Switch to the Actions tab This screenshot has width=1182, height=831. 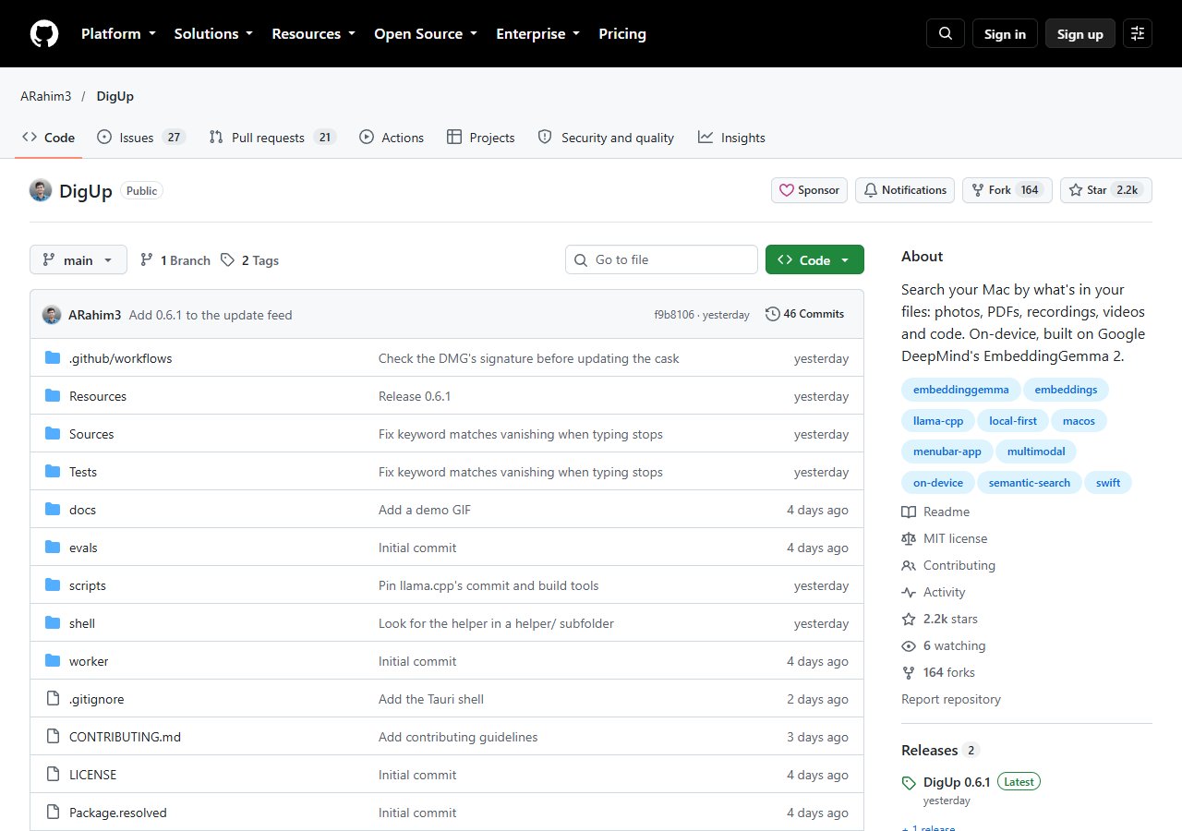pos(392,138)
